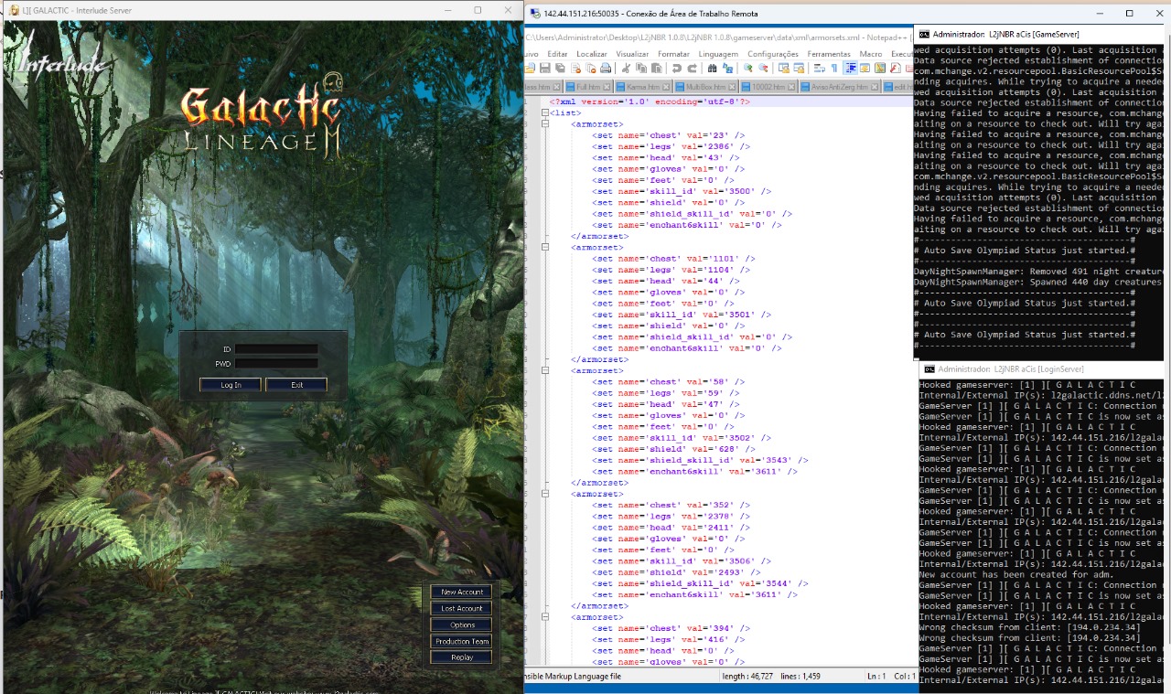Click 'length : 46,727' in status bar
The width and height of the screenshot is (1171, 694).
pos(748,676)
